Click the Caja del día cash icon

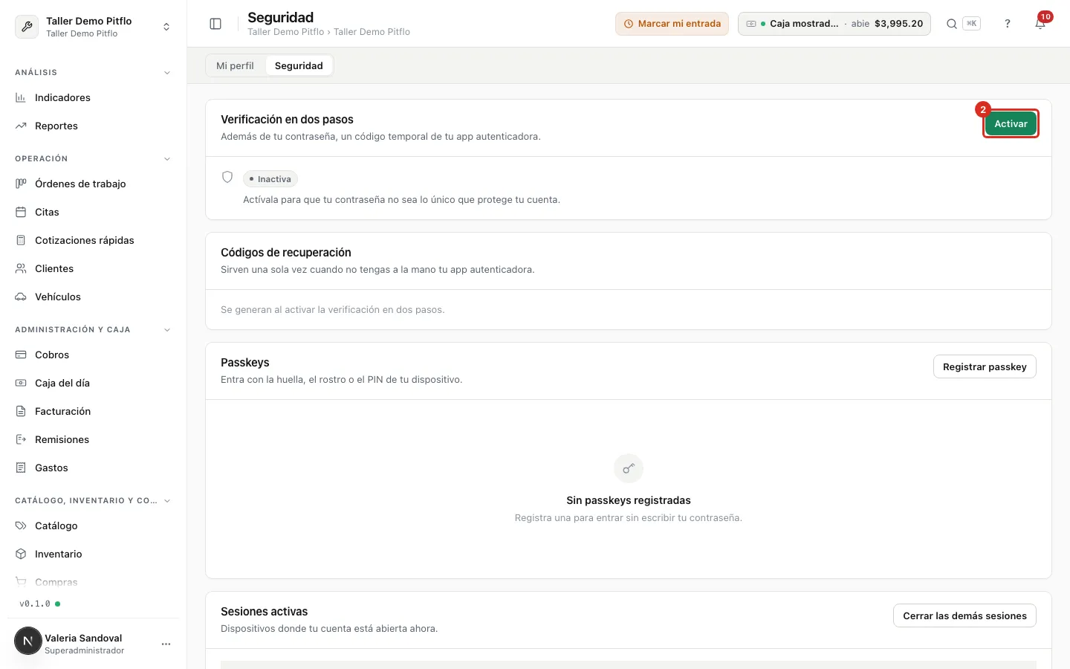pos(21,383)
